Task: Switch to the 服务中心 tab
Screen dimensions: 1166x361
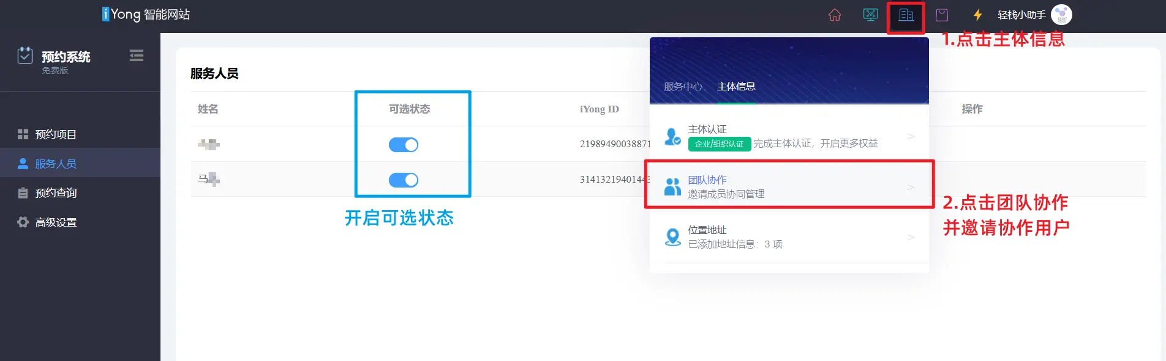Action: click(x=682, y=87)
